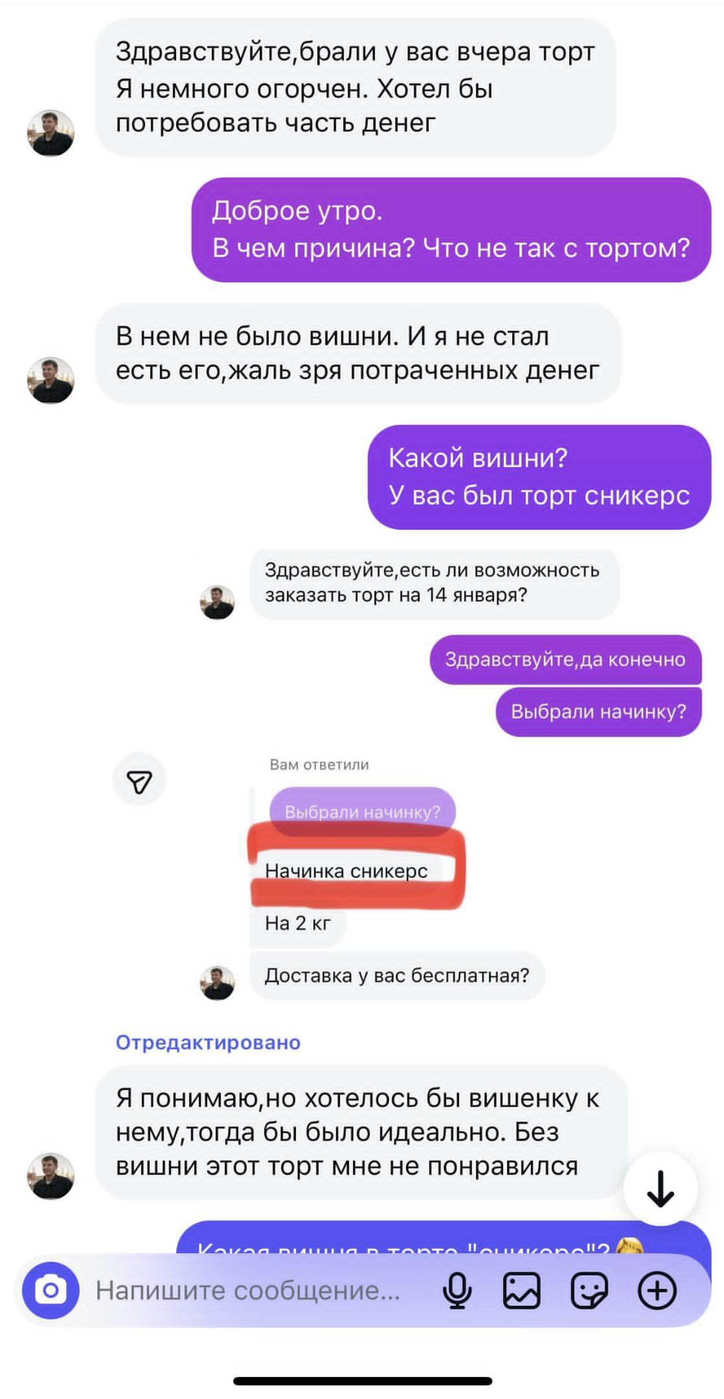Select message 'Доброе утро. В чем причина?'
Screen dimensions: 724x1399
[x=451, y=230]
